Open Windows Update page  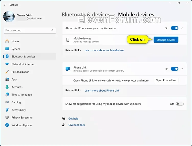point(30,125)
